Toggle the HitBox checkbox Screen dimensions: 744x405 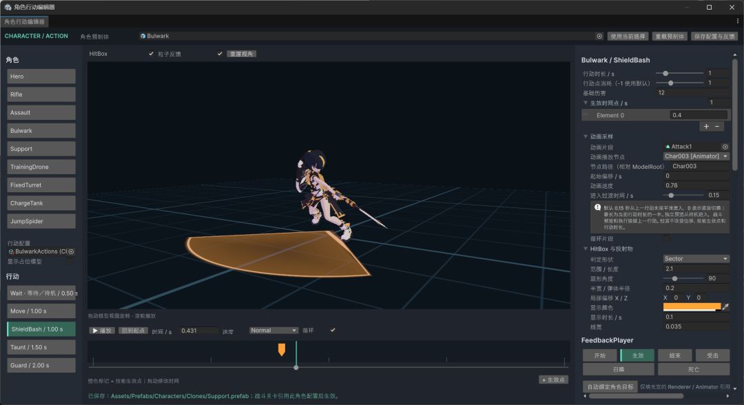pos(151,54)
